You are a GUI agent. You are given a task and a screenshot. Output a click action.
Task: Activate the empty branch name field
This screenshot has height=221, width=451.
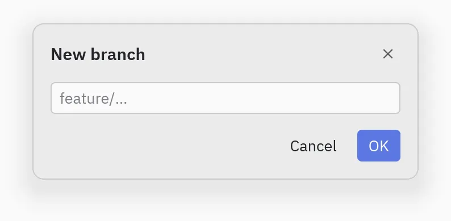click(x=225, y=98)
